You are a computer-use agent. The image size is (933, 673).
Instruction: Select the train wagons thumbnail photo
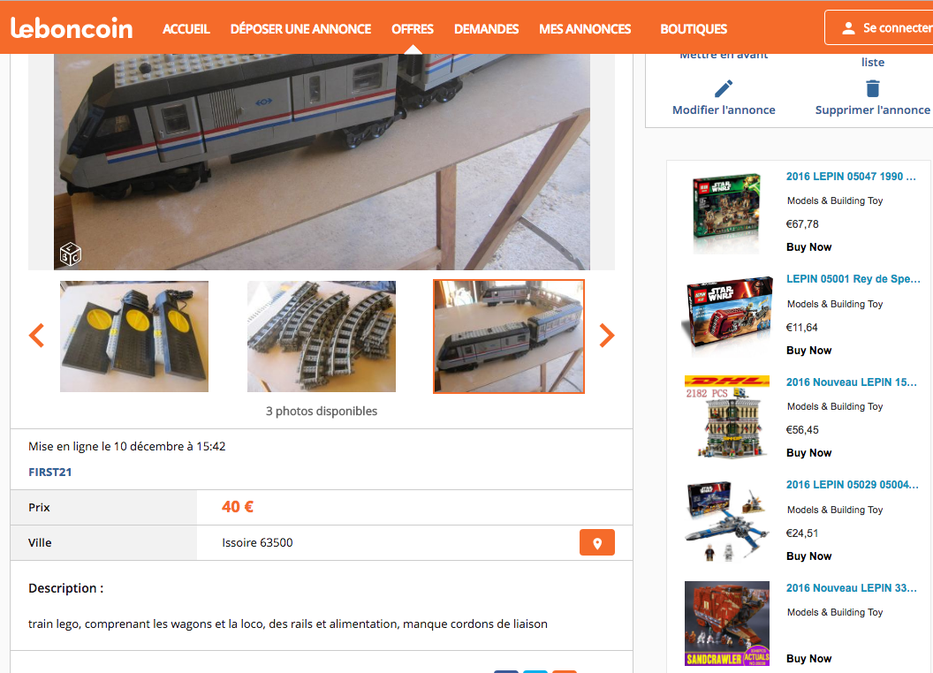tap(509, 336)
